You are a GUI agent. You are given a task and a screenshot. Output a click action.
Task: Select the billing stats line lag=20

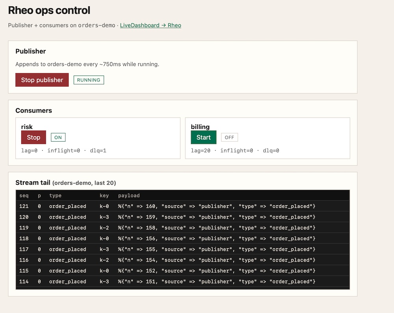(x=235, y=151)
